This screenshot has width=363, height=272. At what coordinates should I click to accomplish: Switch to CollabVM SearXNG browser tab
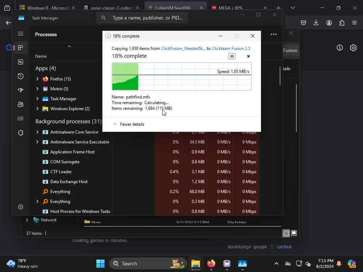[173, 8]
